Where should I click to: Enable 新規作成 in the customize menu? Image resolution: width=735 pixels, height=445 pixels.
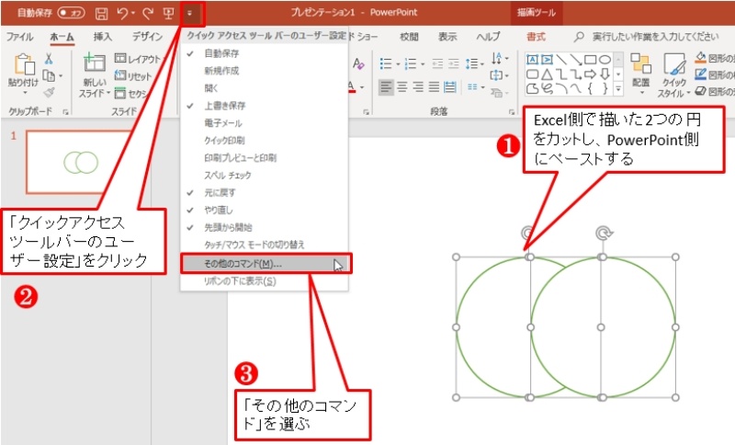[x=219, y=71]
